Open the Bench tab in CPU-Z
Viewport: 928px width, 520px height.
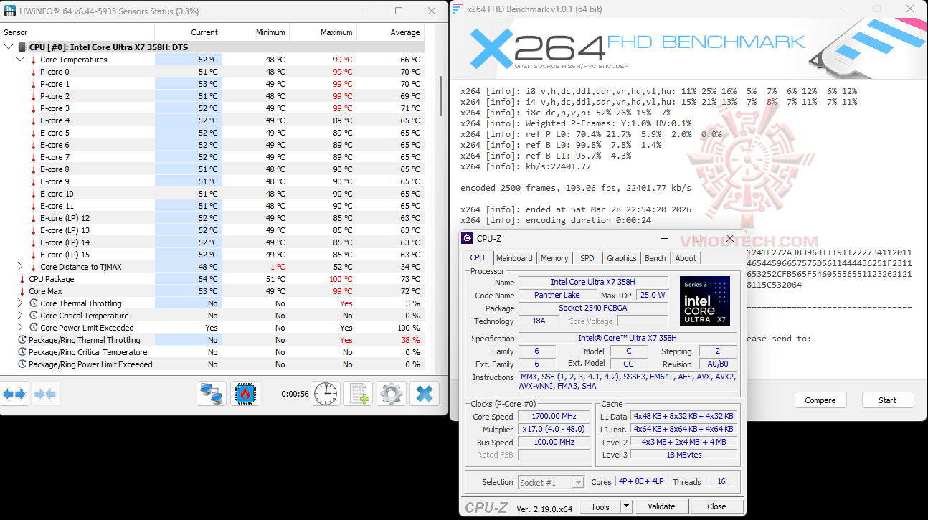pyautogui.click(x=655, y=257)
